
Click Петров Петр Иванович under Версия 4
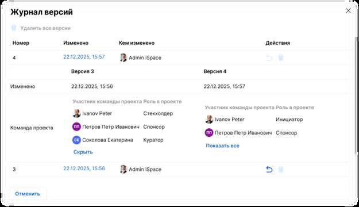tap(243, 133)
